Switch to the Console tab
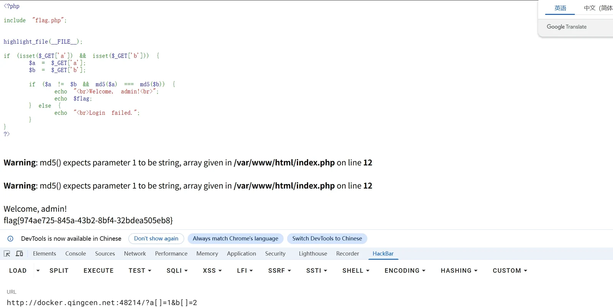Image resolution: width=613 pixels, height=308 pixels. (x=75, y=254)
